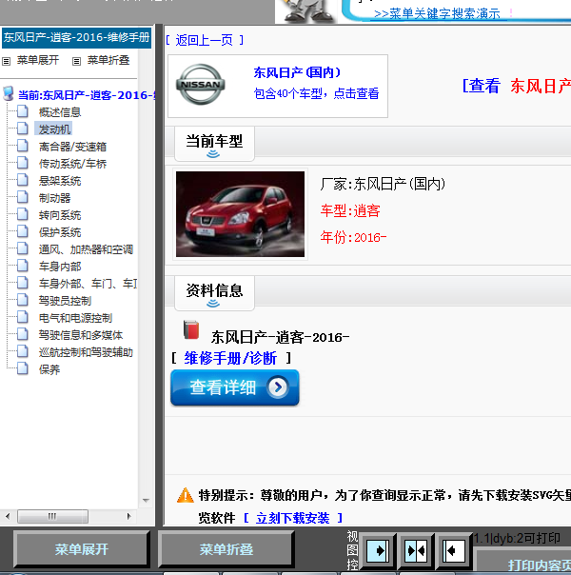Image resolution: width=571 pixels, height=575 pixels.
Task: Click view control icon with left arrow
Action: pos(454,550)
